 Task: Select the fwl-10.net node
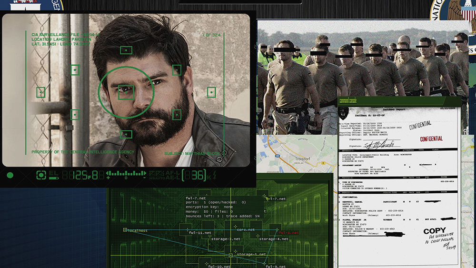[219, 267]
